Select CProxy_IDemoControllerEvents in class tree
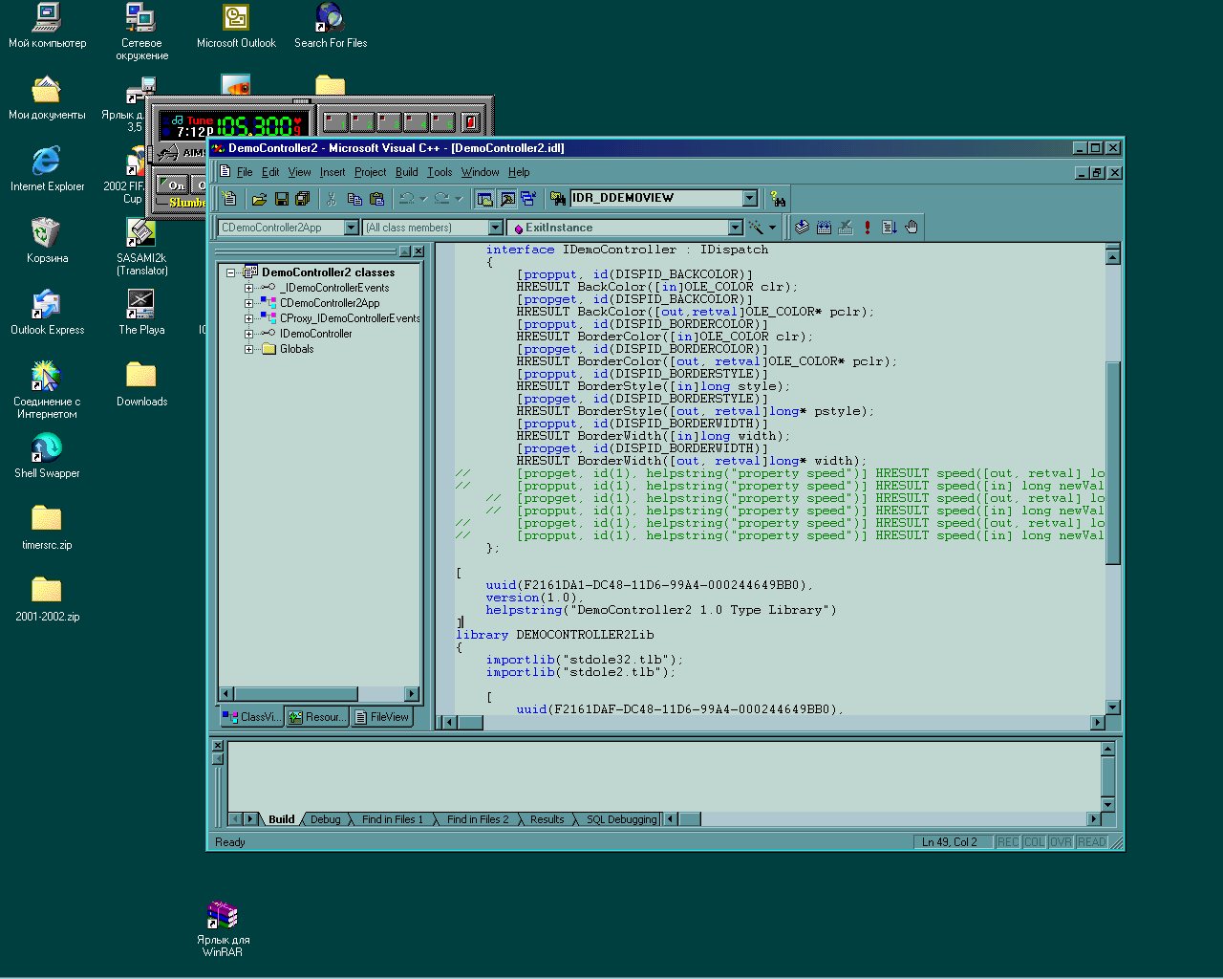 (x=350, y=318)
